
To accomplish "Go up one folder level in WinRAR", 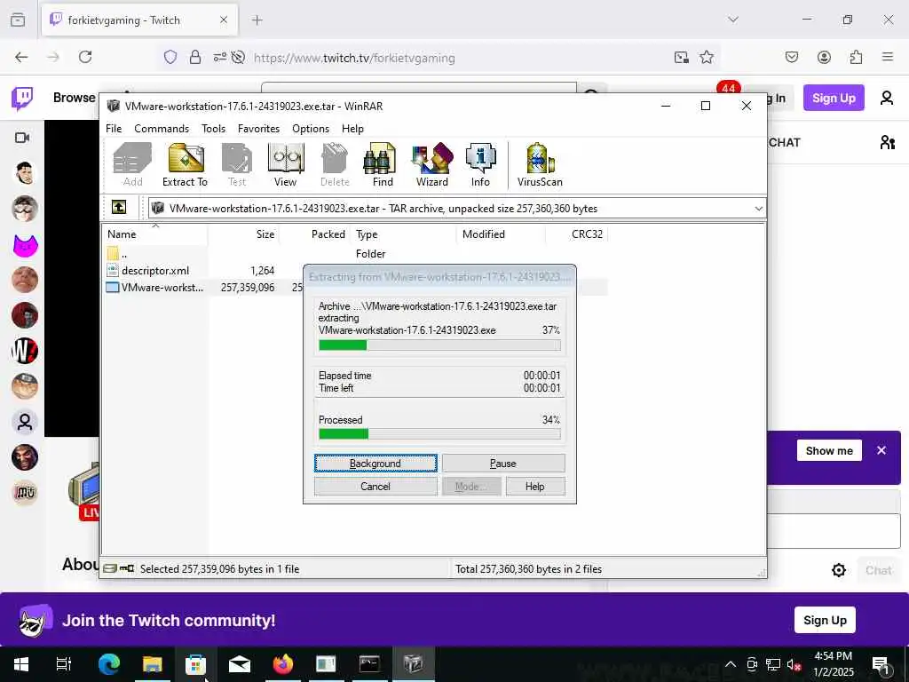I will (119, 208).
